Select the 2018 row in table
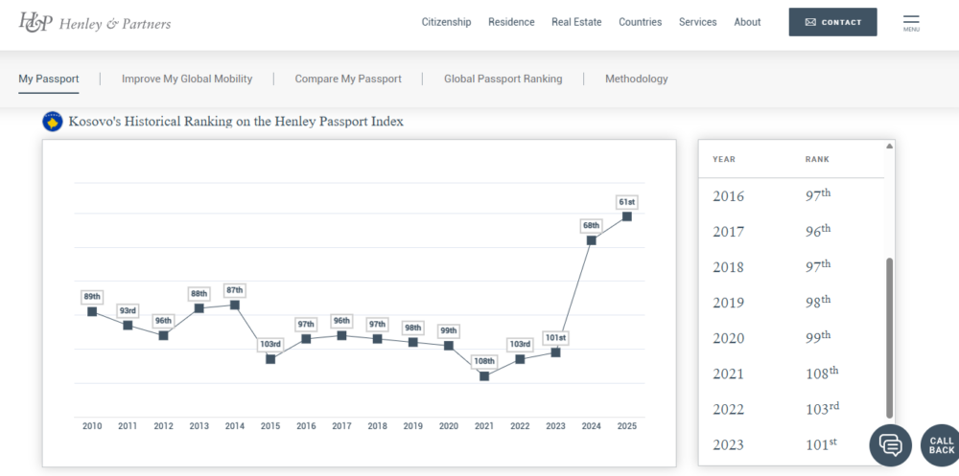 [x=791, y=267]
